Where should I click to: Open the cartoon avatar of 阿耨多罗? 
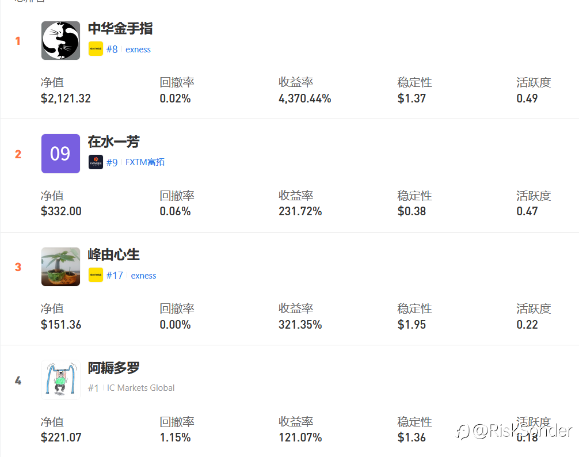60,380
